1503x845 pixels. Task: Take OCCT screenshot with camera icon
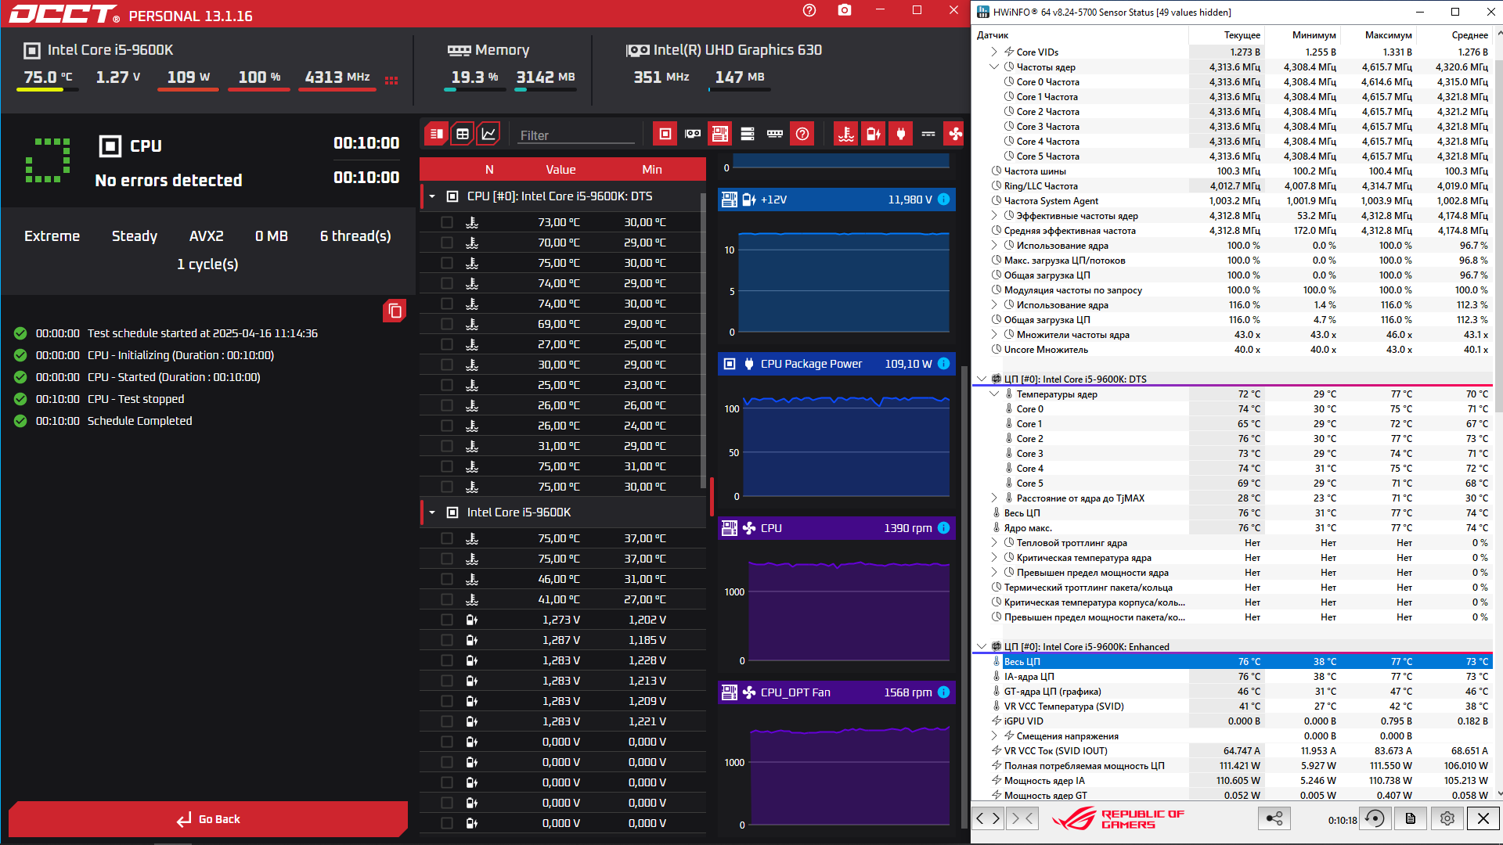(844, 10)
